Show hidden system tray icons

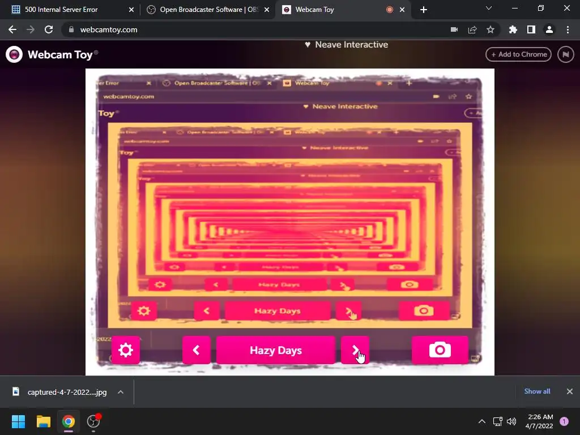pos(482,421)
